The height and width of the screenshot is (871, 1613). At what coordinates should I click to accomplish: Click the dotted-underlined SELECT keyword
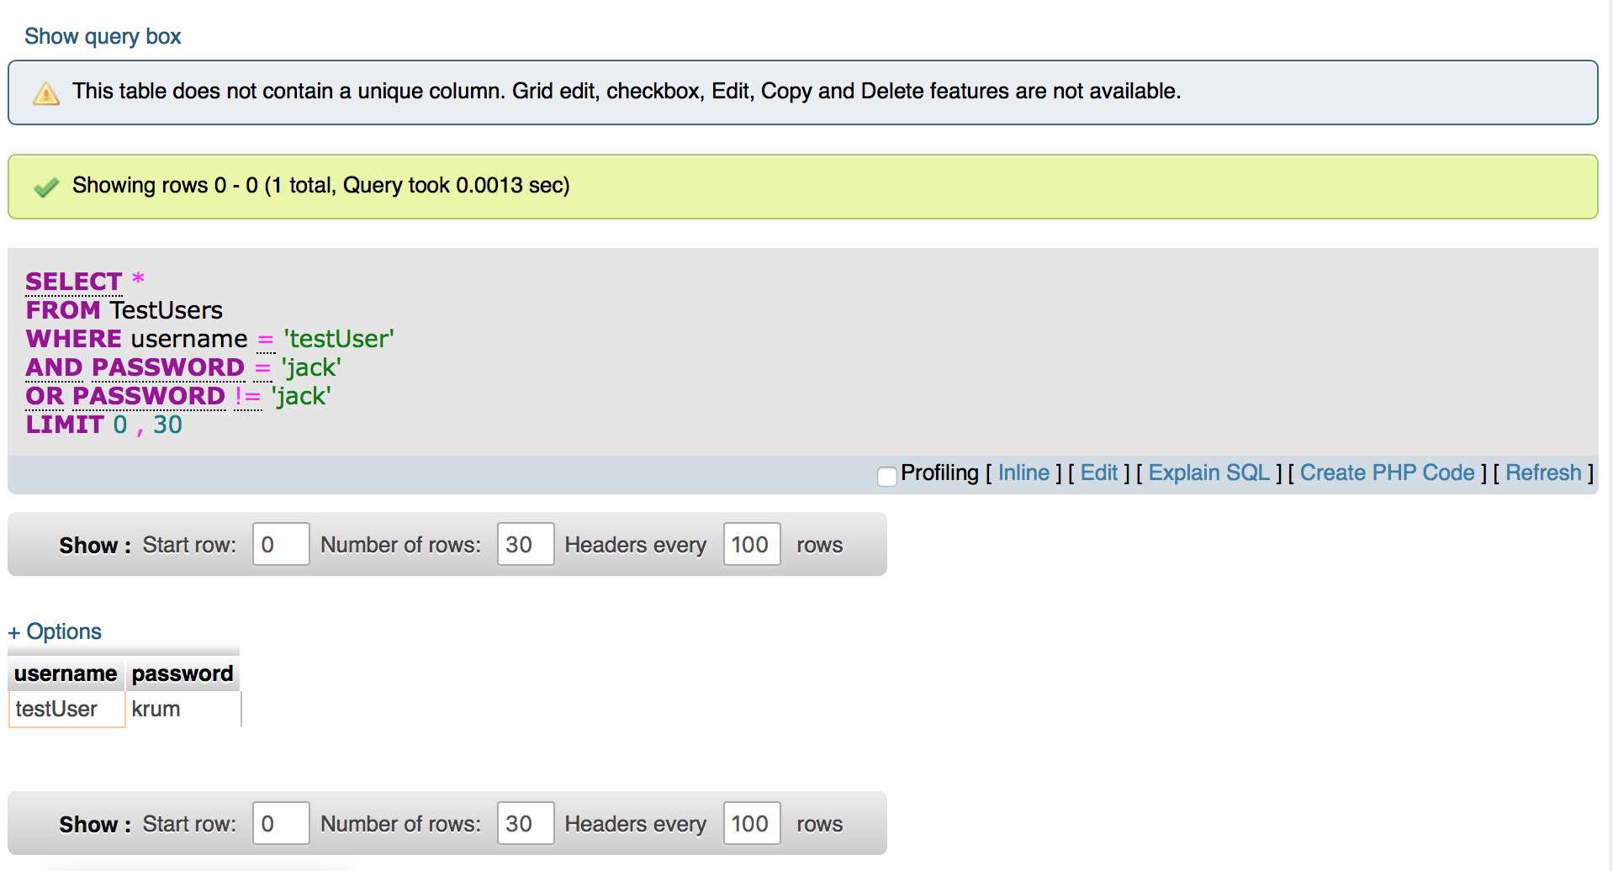[x=71, y=282]
